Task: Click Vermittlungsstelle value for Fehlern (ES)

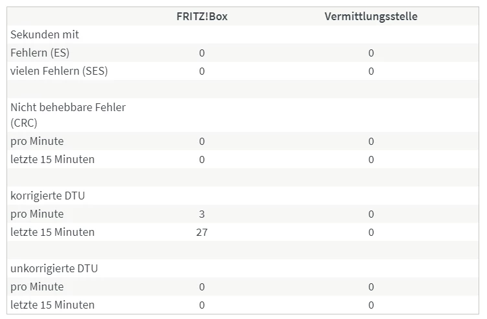Action: (371, 53)
